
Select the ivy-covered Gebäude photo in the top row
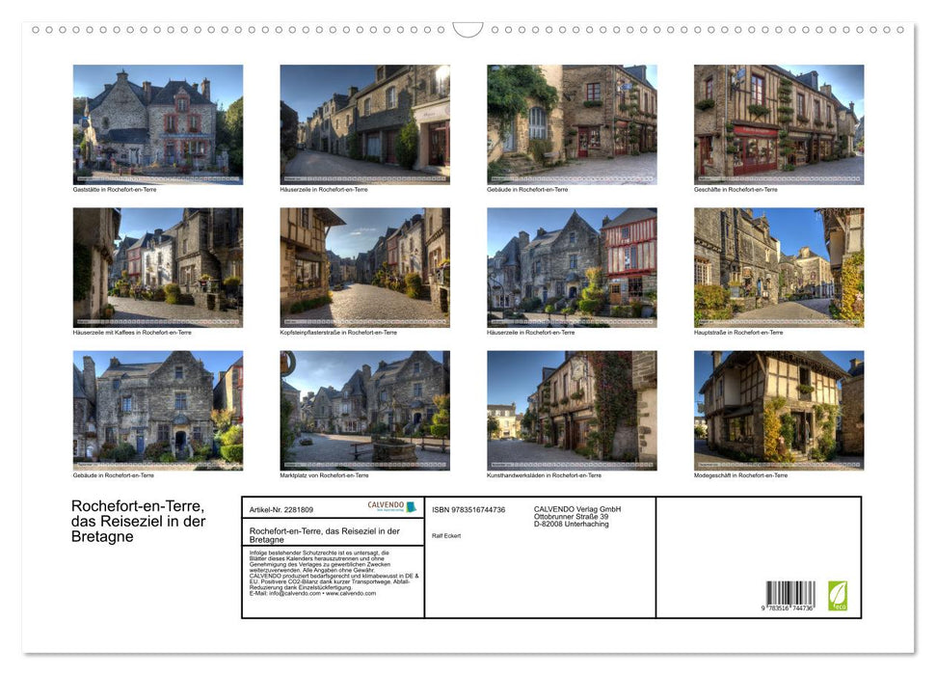tap(572, 124)
